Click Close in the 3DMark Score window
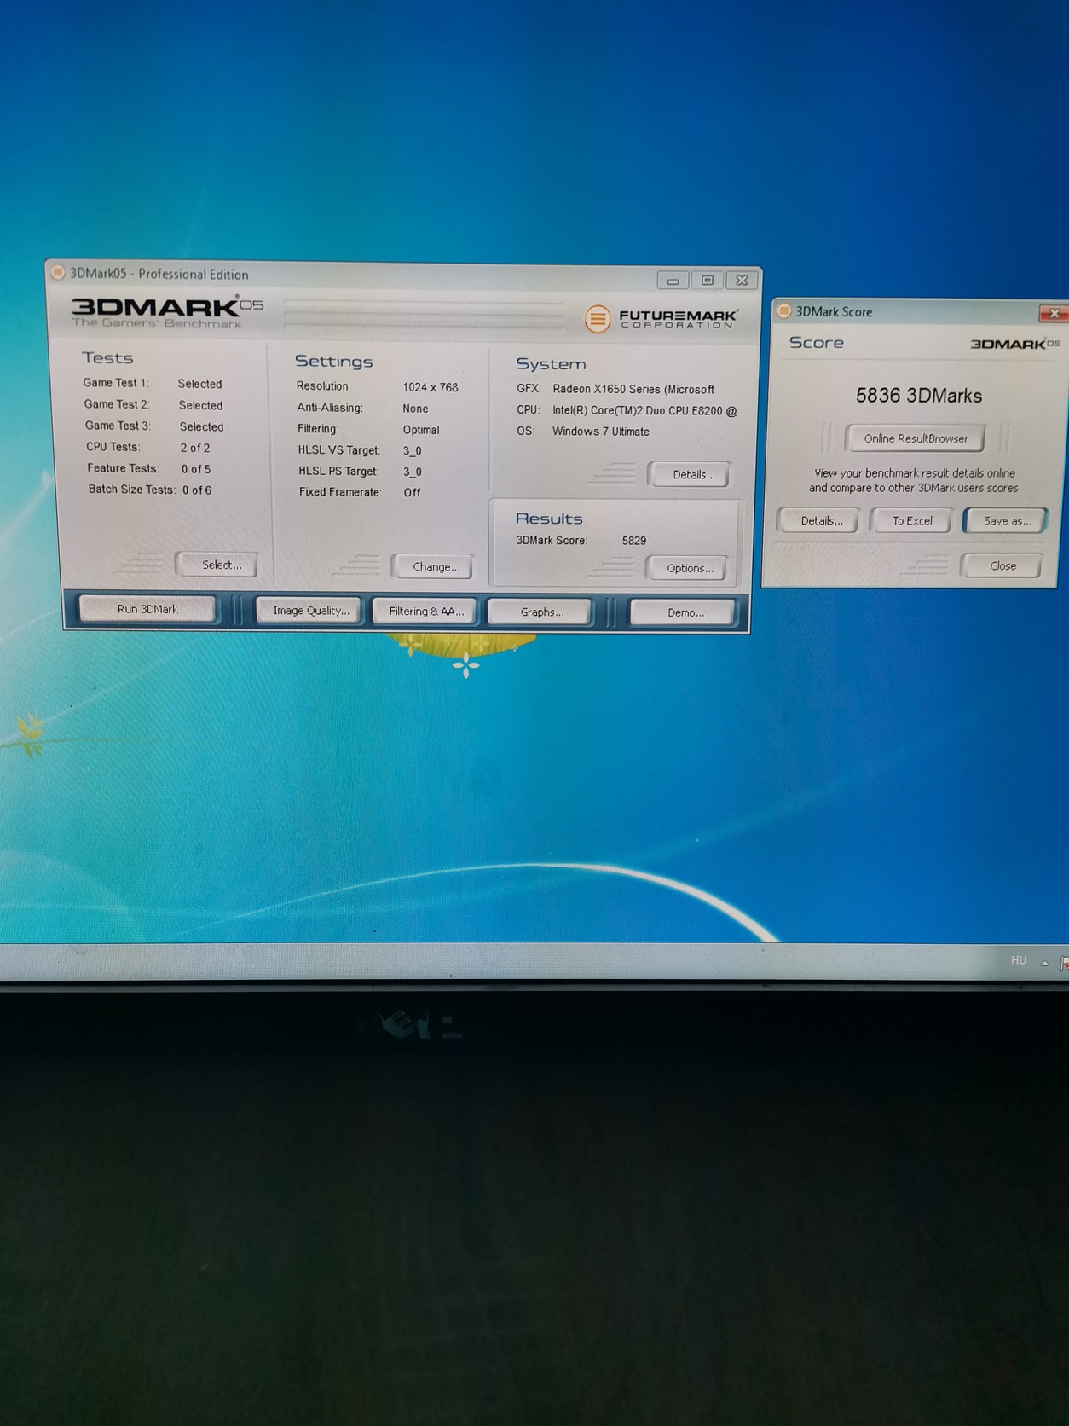Image resolution: width=1069 pixels, height=1426 pixels. coord(1003,565)
